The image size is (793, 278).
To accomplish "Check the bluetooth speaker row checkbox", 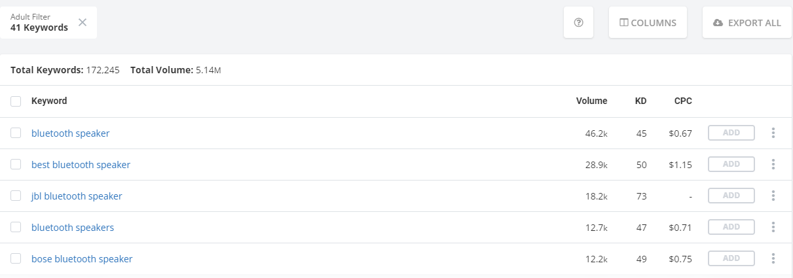I will [x=16, y=133].
